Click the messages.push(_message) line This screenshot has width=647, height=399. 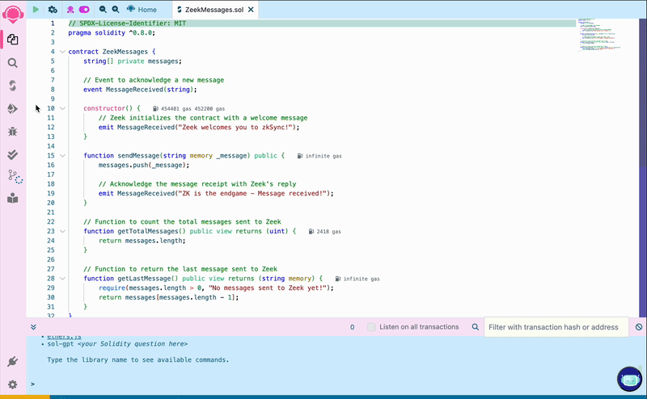(x=144, y=166)
